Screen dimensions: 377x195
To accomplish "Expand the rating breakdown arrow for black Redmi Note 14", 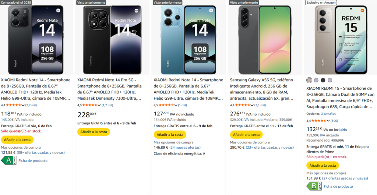I will [22, 105].
